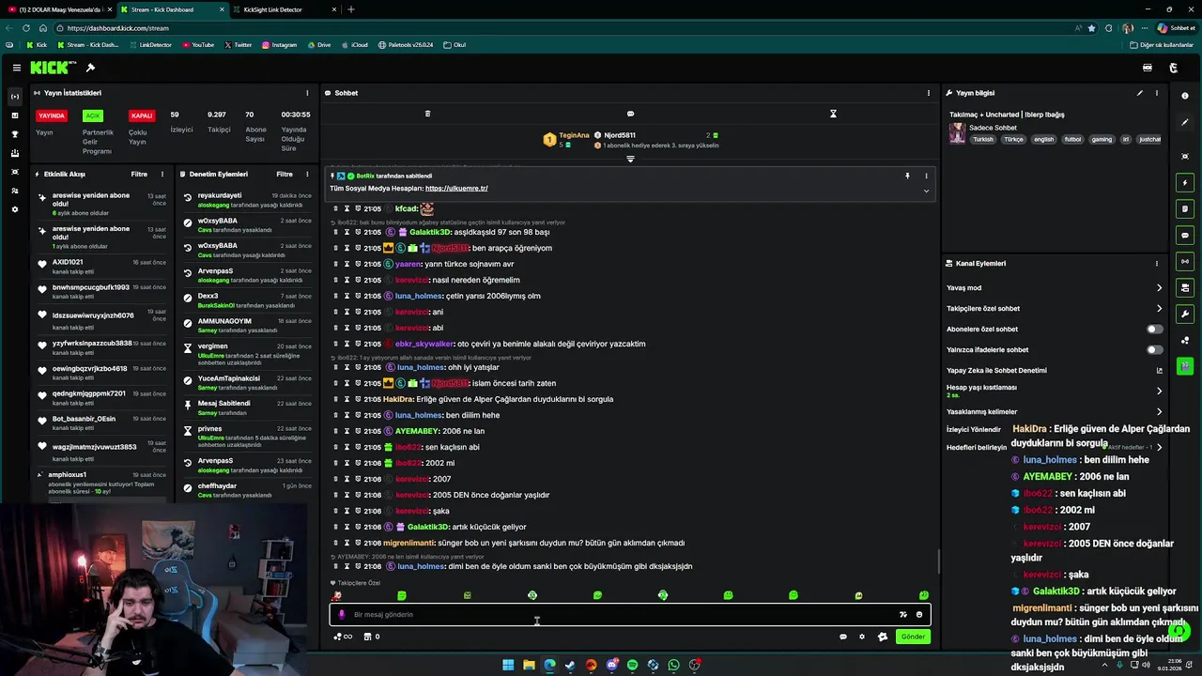Unpin the BotRix pinned message with the pin icon
The width and height of the screenshot is (1202, 676).
click(x=907, y=176)
